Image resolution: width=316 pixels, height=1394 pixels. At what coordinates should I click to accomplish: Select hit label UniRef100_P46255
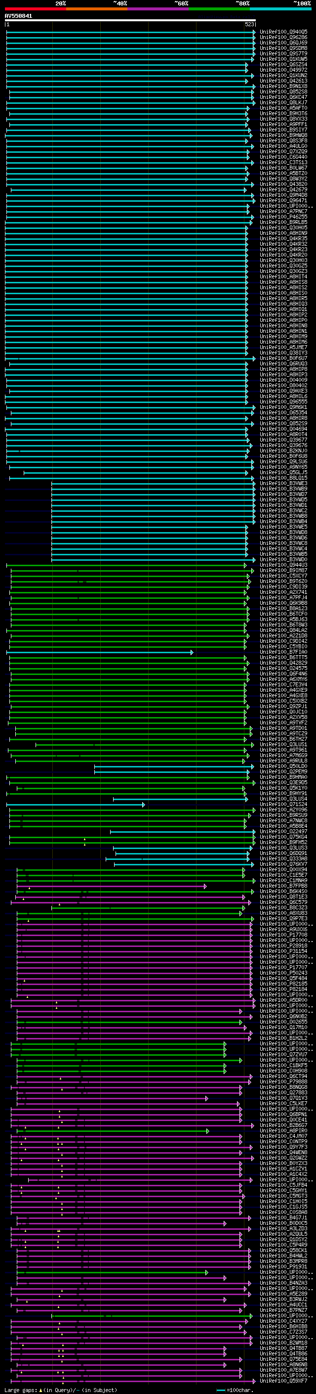click(x=283, y=217)
